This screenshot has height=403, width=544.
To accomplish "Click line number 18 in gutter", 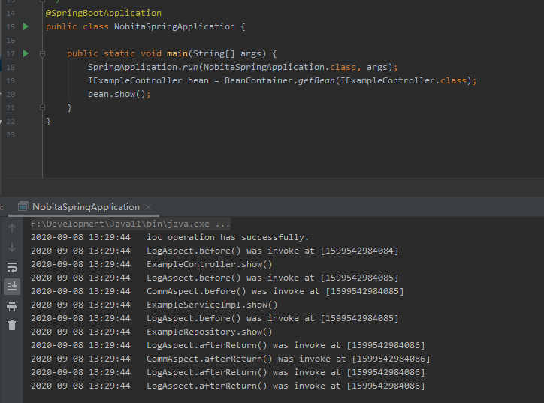I will tap(11, 68).
